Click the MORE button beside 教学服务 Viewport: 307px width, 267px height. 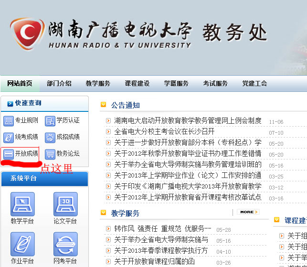248,212
